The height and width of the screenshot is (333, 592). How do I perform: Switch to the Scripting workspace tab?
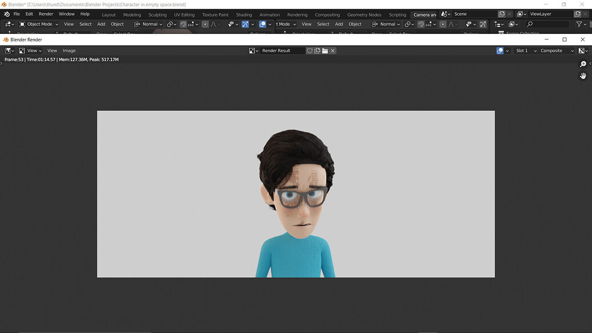coord(398,15)
